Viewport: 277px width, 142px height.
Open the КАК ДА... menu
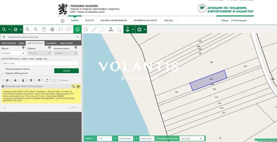(x=169, y=21)
